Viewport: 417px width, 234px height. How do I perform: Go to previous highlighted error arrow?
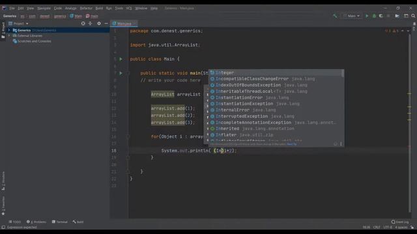click(403, 31)
